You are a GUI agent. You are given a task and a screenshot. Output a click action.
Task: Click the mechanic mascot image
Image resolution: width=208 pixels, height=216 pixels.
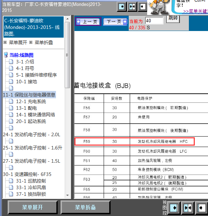159,7
